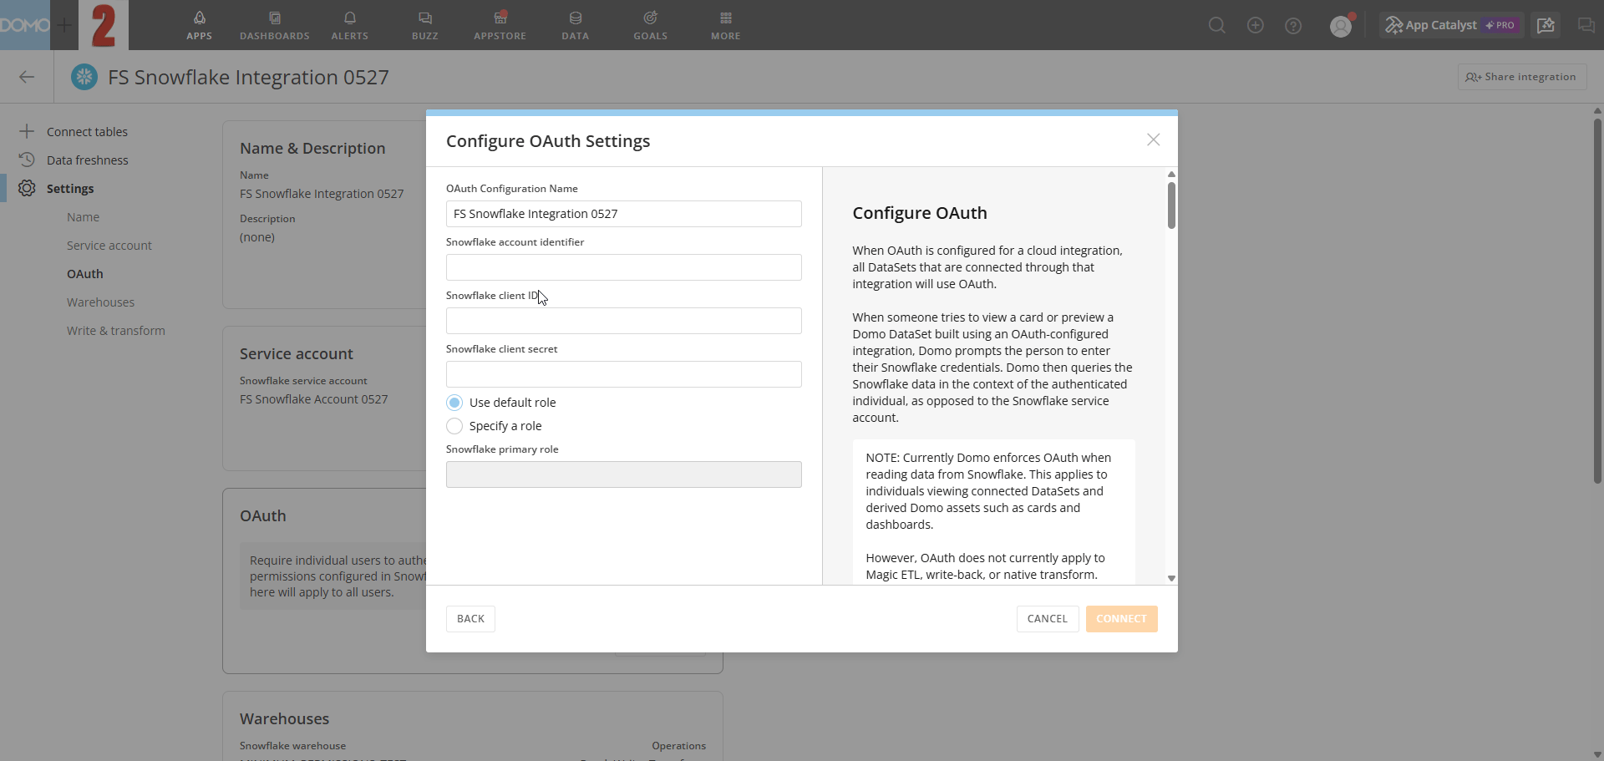This screenshot has width=1604, height=761.
Task: Open the Buzz conversation panel icon at far right
Action: point(1586,26)
